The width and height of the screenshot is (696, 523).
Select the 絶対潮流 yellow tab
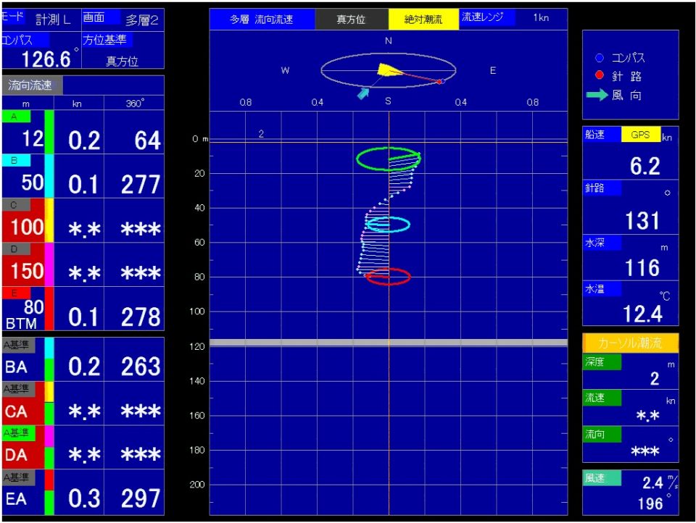pyautogui.click(x=423, y=20)
